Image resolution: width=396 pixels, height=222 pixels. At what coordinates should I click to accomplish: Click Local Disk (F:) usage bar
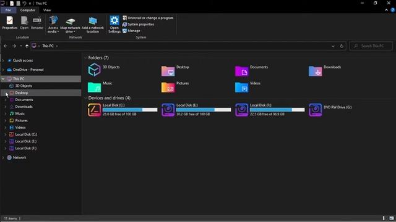click(x=277, y=110)
